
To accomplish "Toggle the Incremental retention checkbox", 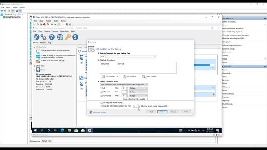I will pos(101,96).
